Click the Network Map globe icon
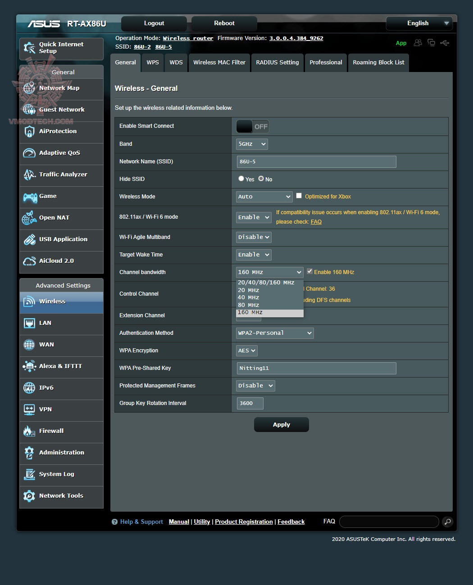Screen dimensions: 473x585 [29, 88]
